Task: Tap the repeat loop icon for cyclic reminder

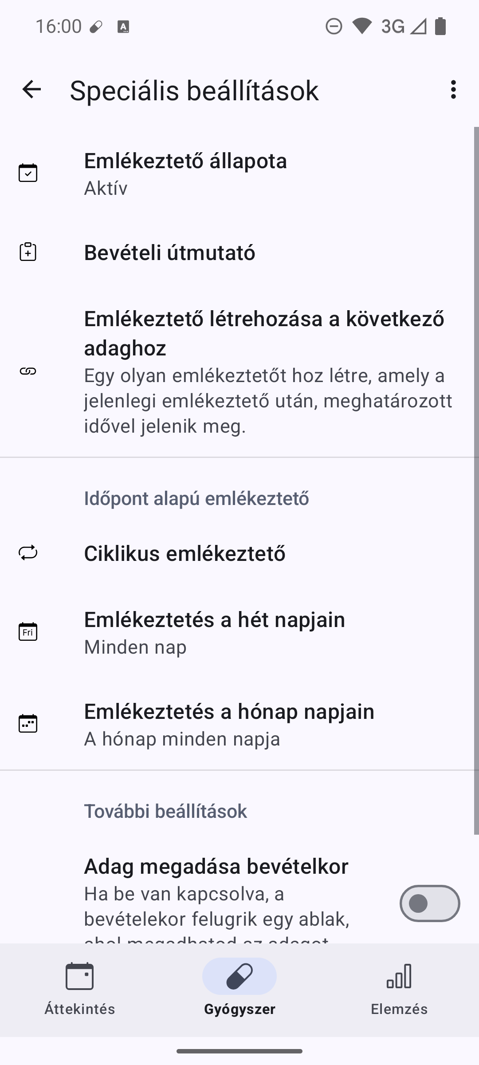Action: [28, 553]
